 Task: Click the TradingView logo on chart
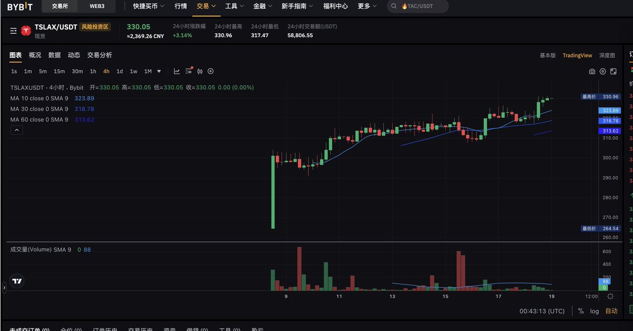pos(17,281)
